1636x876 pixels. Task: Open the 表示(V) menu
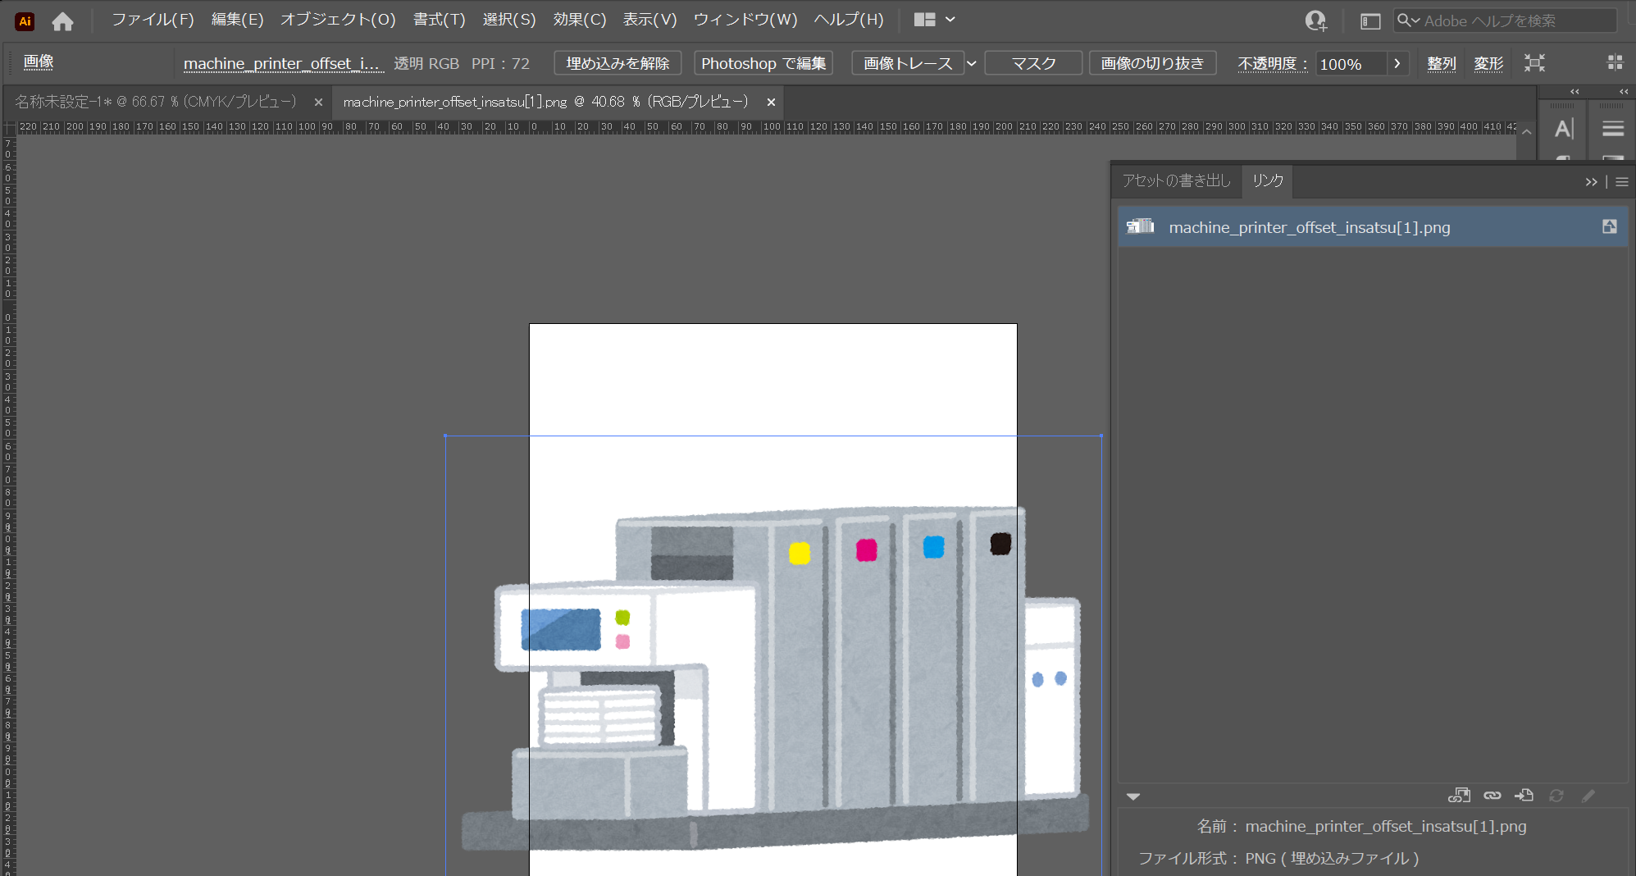[x=650, y=20]
